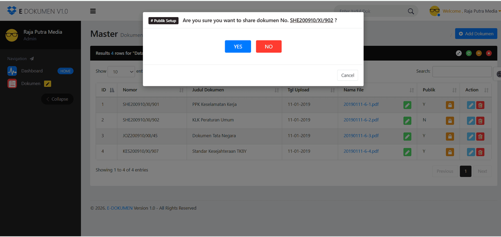Edit row PPK Keselamatan Kerja with blue pencil

point(471,105)
